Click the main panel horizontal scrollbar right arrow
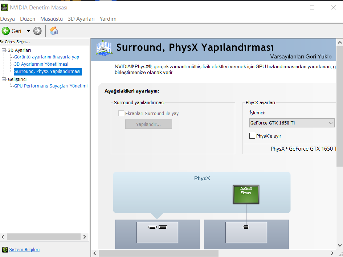This screenshot has height=257, width=343. click(x=332, y=253)
